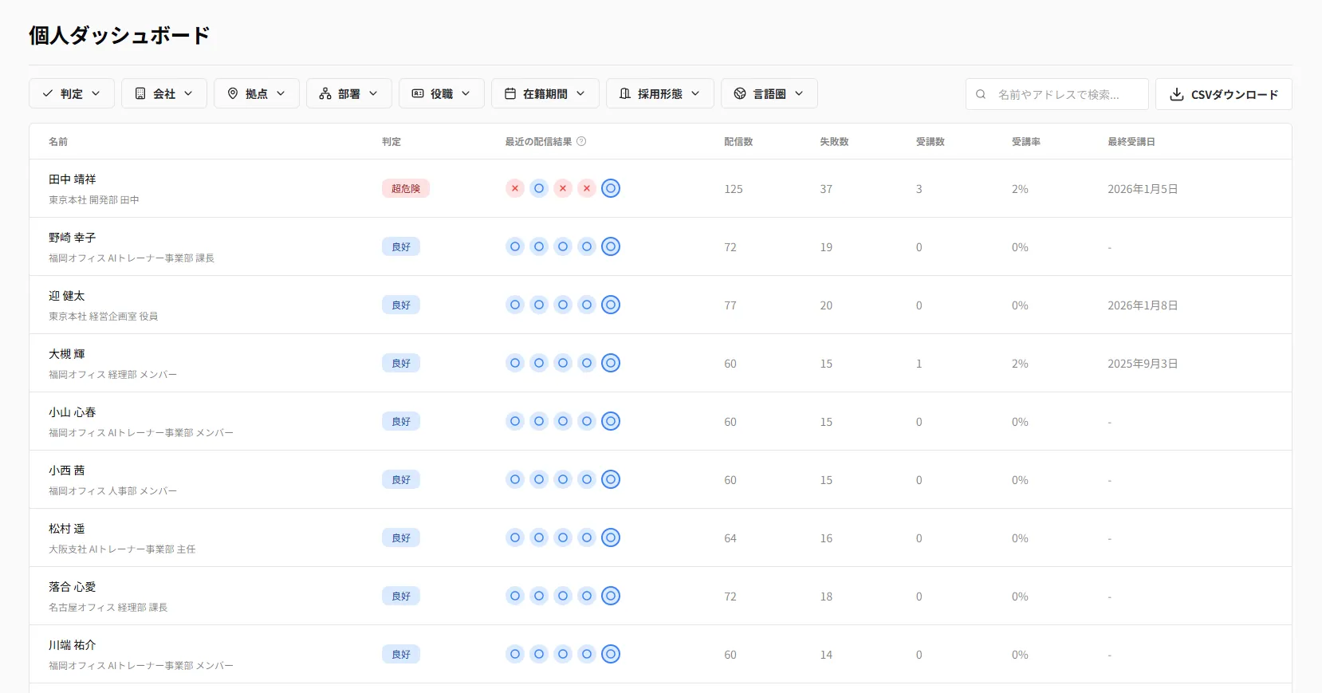
Task: Click the calendar icon on 在籍期間 filter
Action: (x=510, y=93)
